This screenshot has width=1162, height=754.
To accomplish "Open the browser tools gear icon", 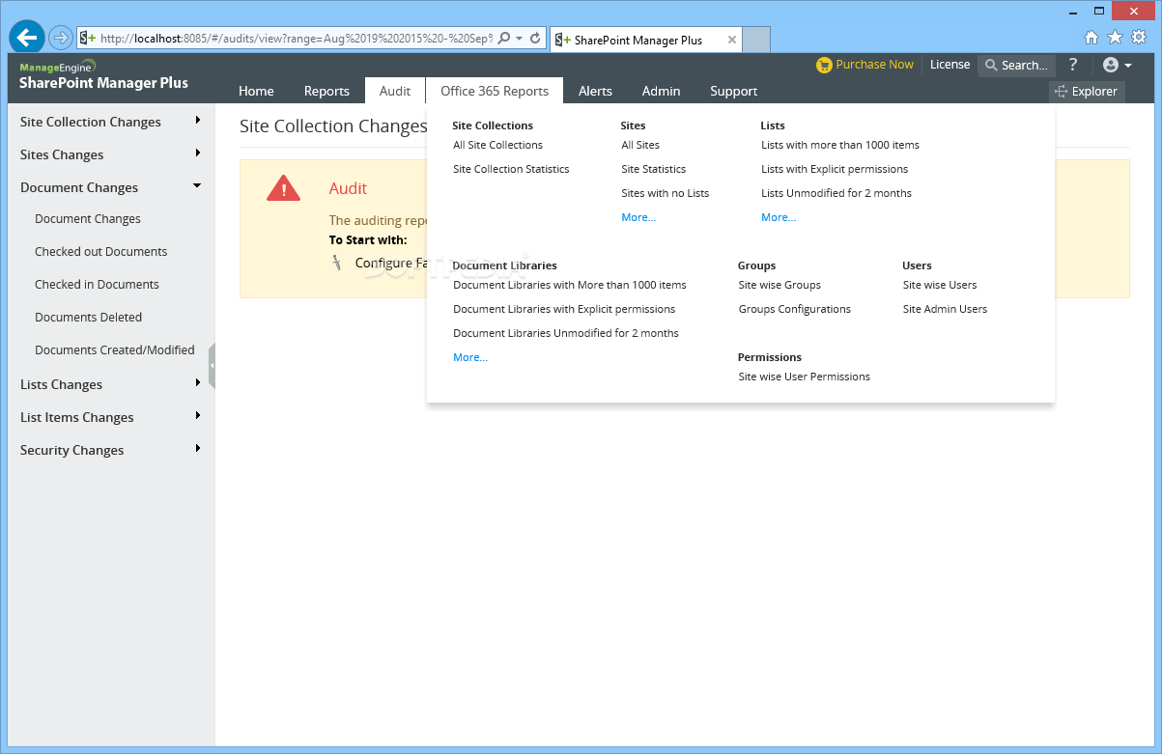I will (x=1139, y=38).
